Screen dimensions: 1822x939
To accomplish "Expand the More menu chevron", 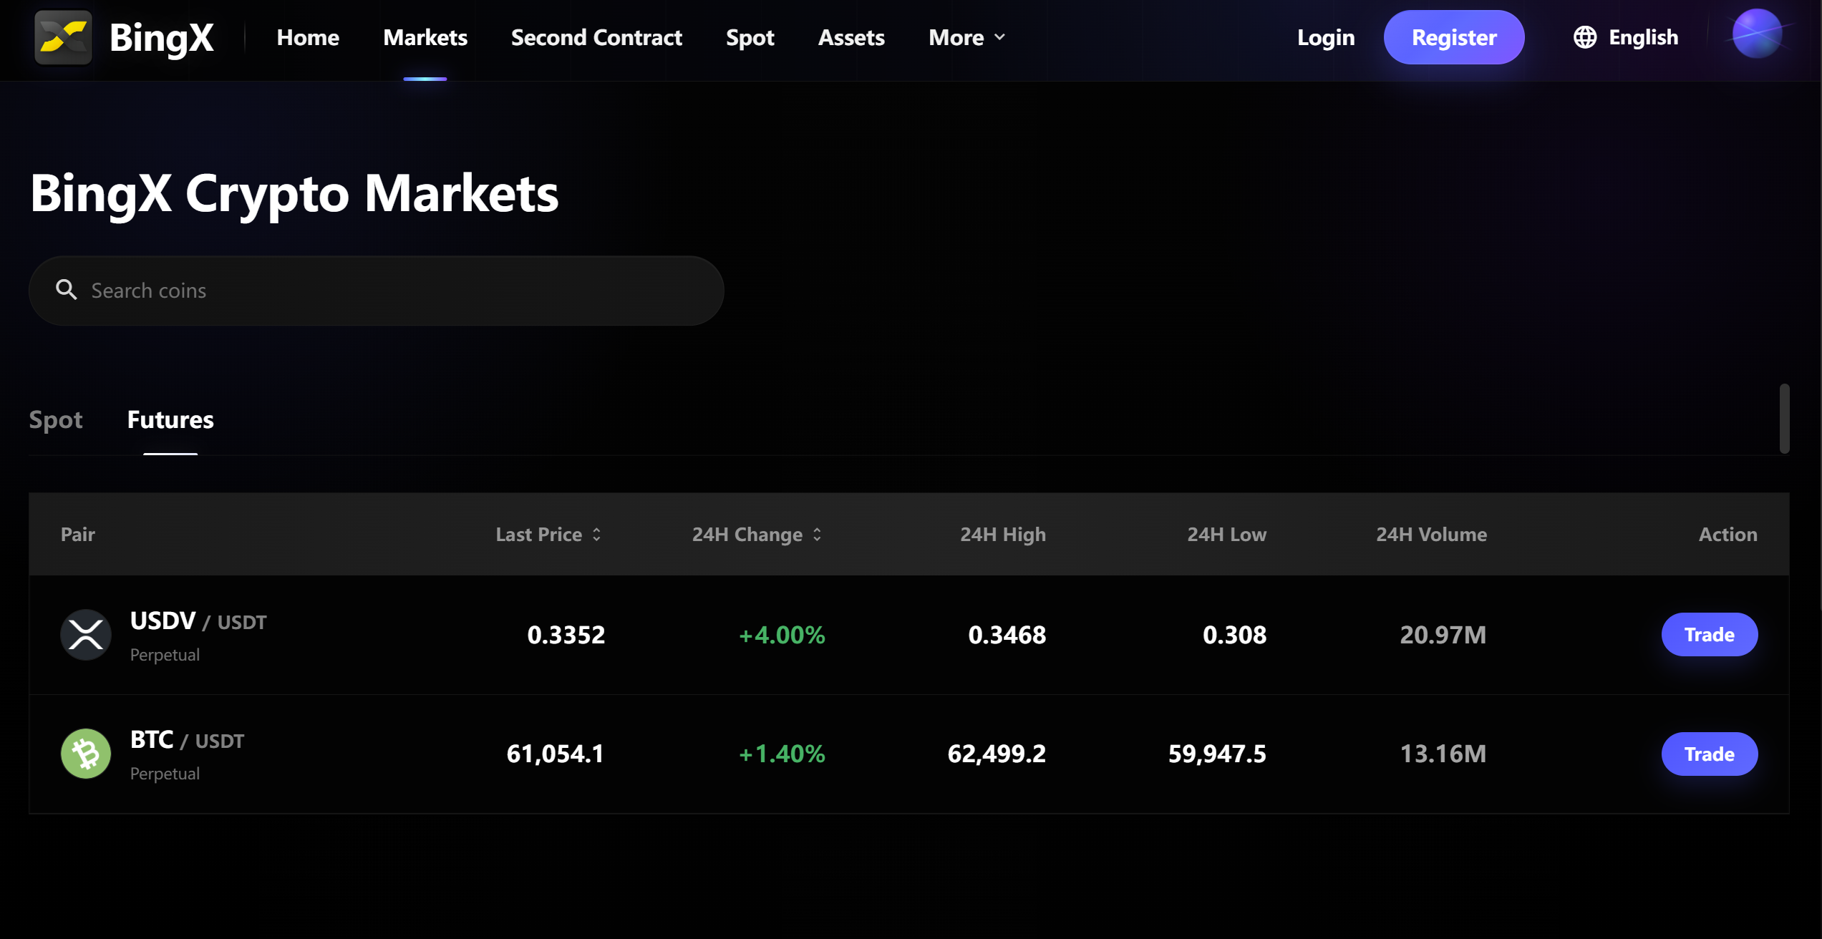I will 1000,37.
